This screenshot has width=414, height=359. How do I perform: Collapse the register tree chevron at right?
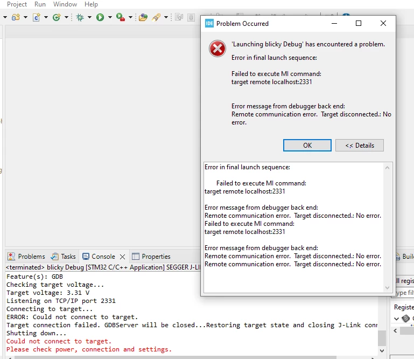(x=396, y=319)
